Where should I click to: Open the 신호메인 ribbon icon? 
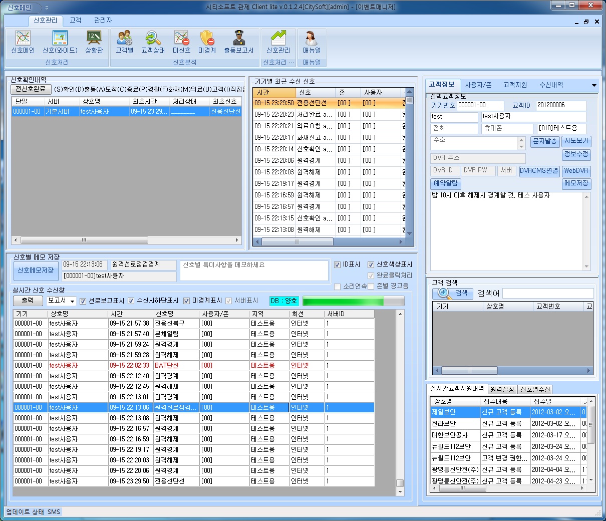point(23,42)
